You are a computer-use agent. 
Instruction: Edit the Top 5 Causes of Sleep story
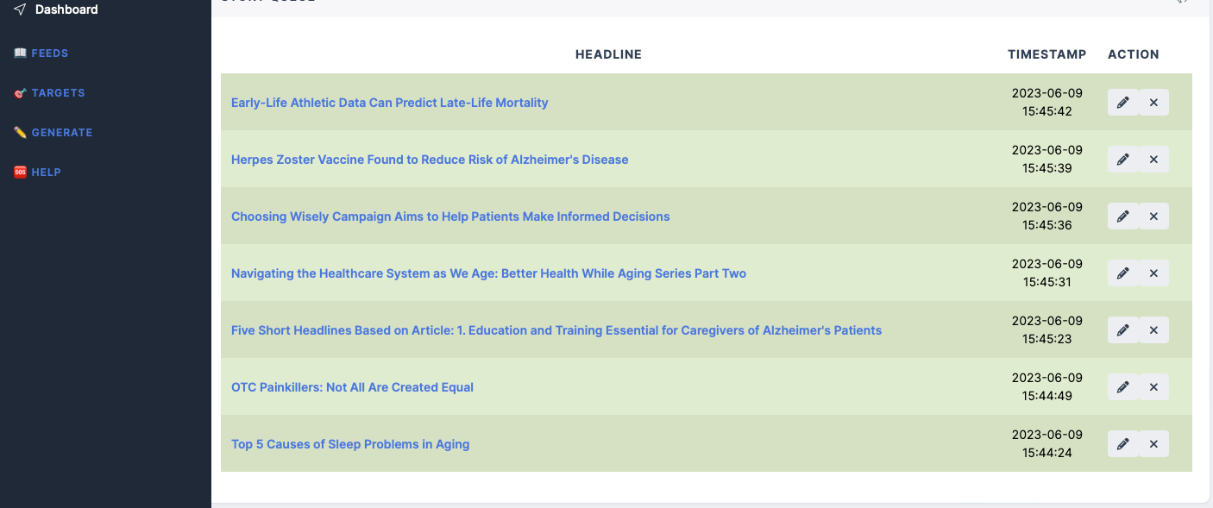point(1122,444)
